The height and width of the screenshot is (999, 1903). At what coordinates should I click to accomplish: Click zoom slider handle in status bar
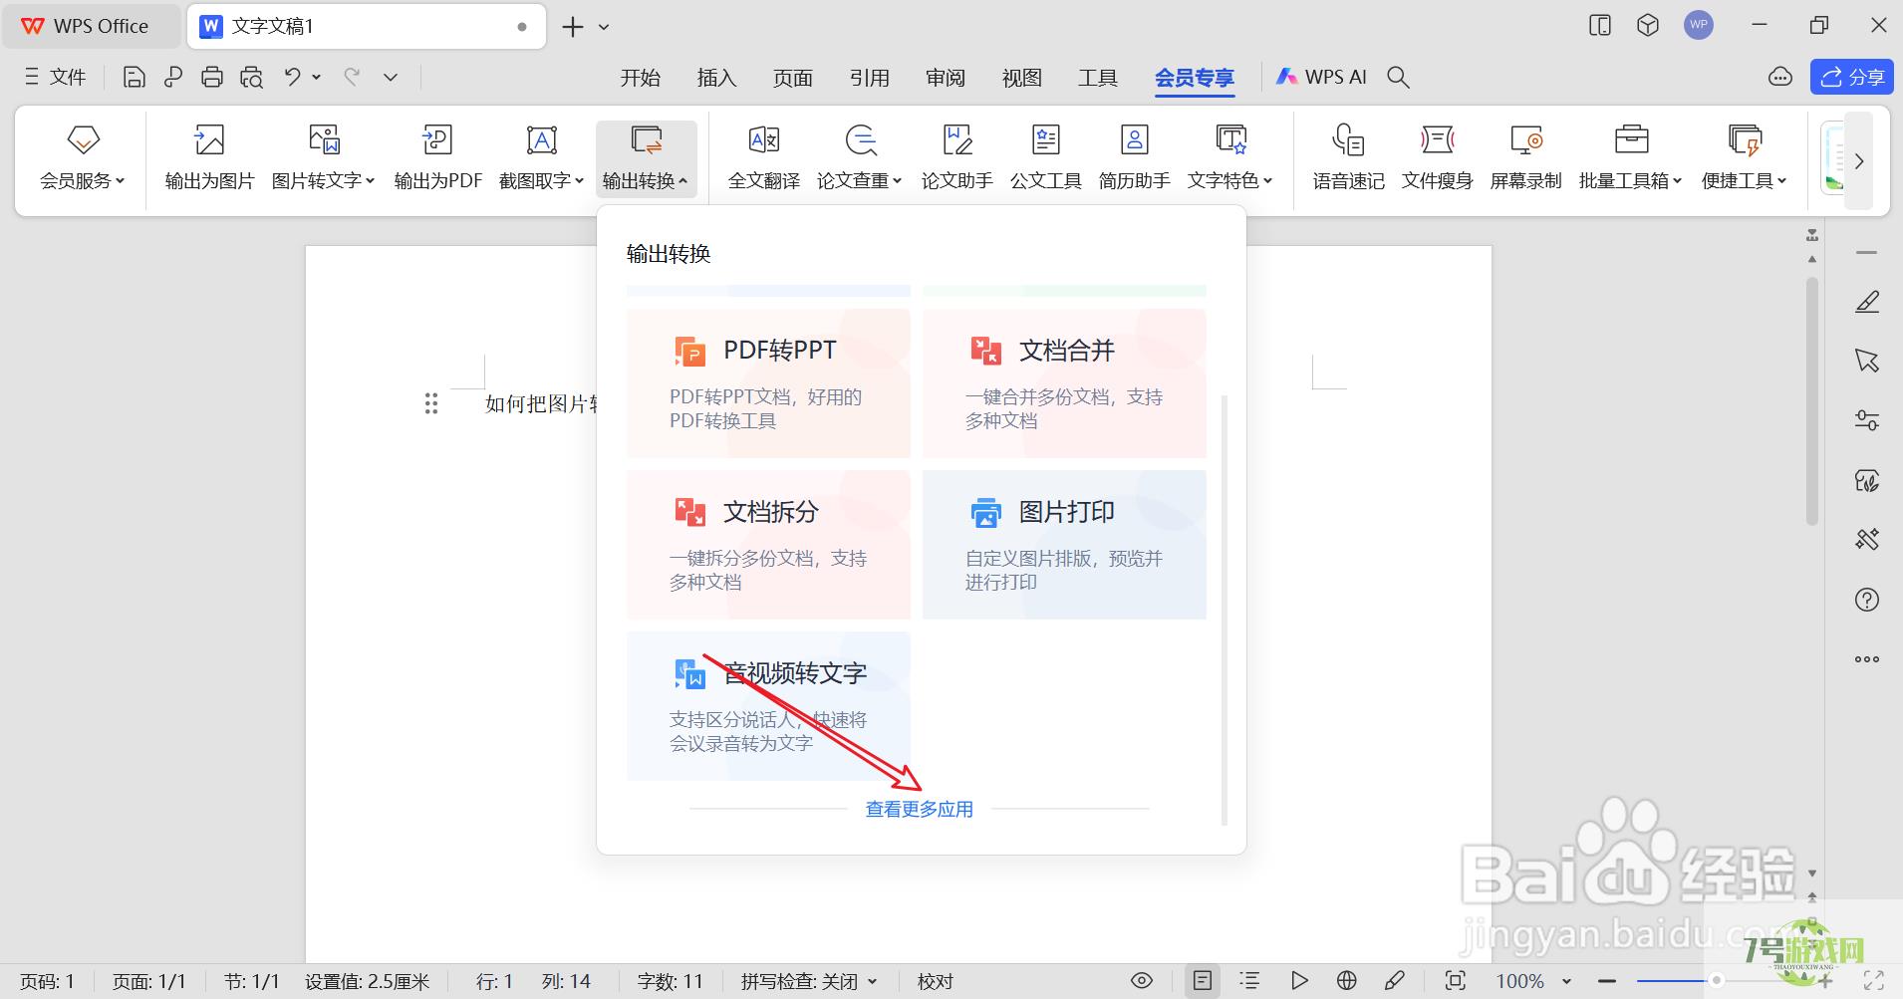coord(1717,981)
